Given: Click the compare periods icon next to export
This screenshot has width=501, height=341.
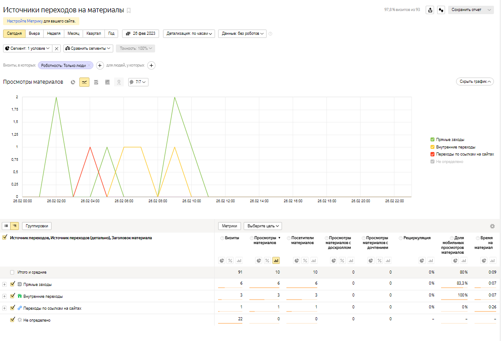Looking at the screenshot, I should [x=441, y=10].
